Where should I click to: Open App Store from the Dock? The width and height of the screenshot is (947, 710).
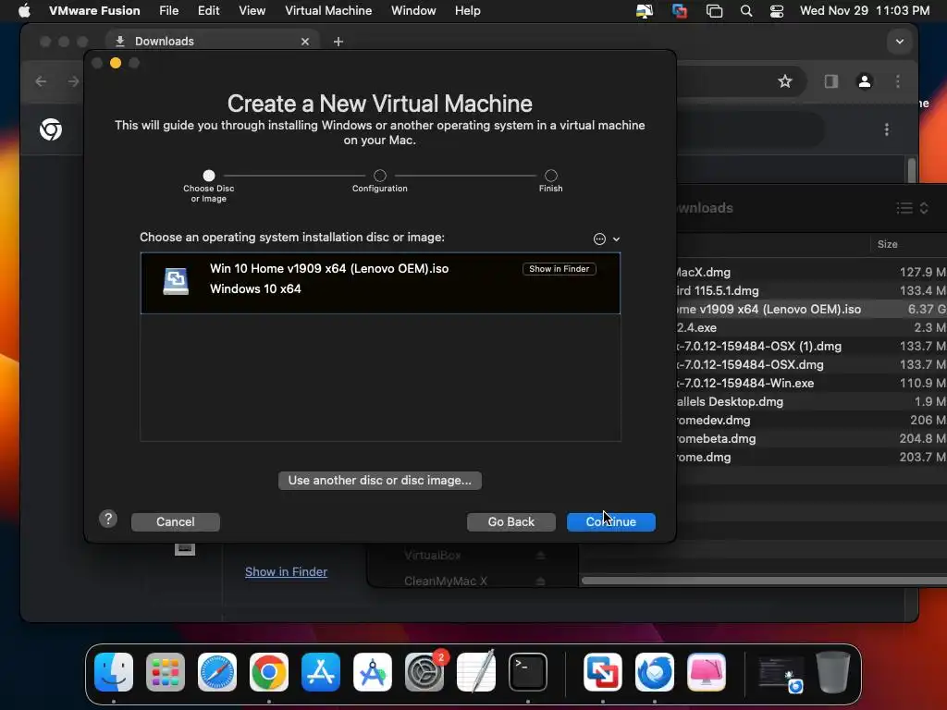[321, 672]
